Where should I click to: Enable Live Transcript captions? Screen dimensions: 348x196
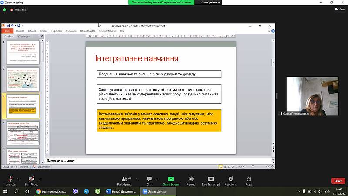211,179
